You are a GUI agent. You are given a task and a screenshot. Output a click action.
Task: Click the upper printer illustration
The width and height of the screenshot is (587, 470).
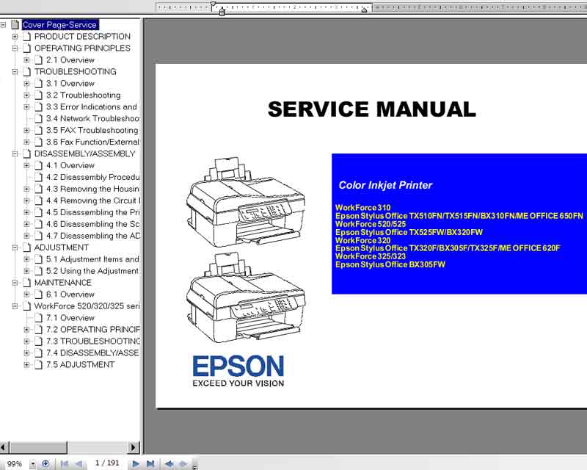pos(246,201)
